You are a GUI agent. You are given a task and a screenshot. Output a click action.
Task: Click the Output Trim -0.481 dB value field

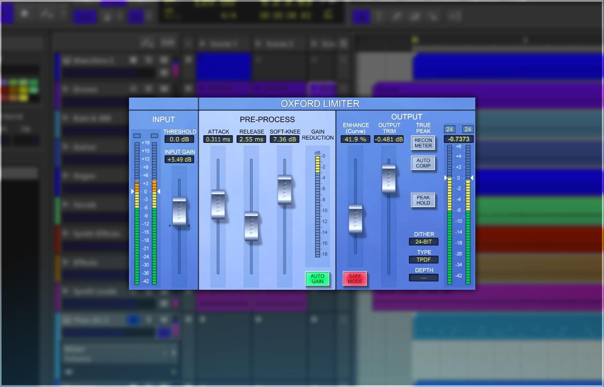389,139
